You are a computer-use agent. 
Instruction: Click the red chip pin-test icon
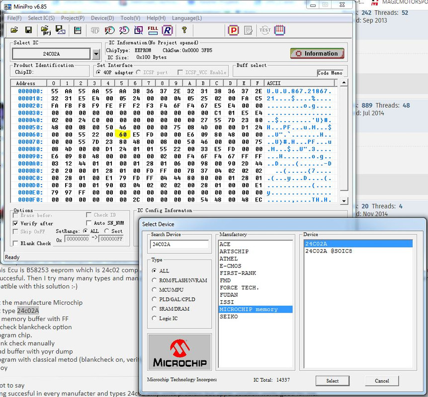(x=279, y=30)
